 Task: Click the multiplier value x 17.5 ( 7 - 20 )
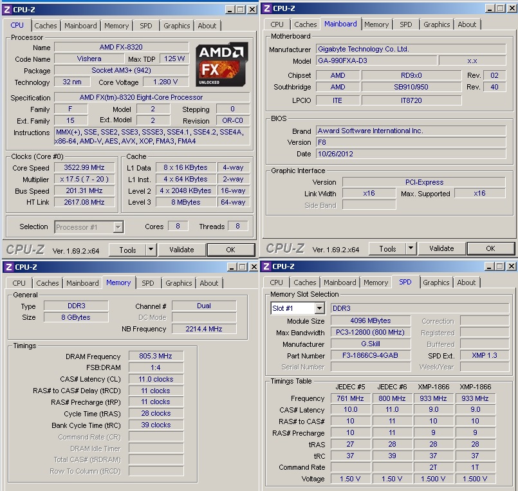(84, 179)
